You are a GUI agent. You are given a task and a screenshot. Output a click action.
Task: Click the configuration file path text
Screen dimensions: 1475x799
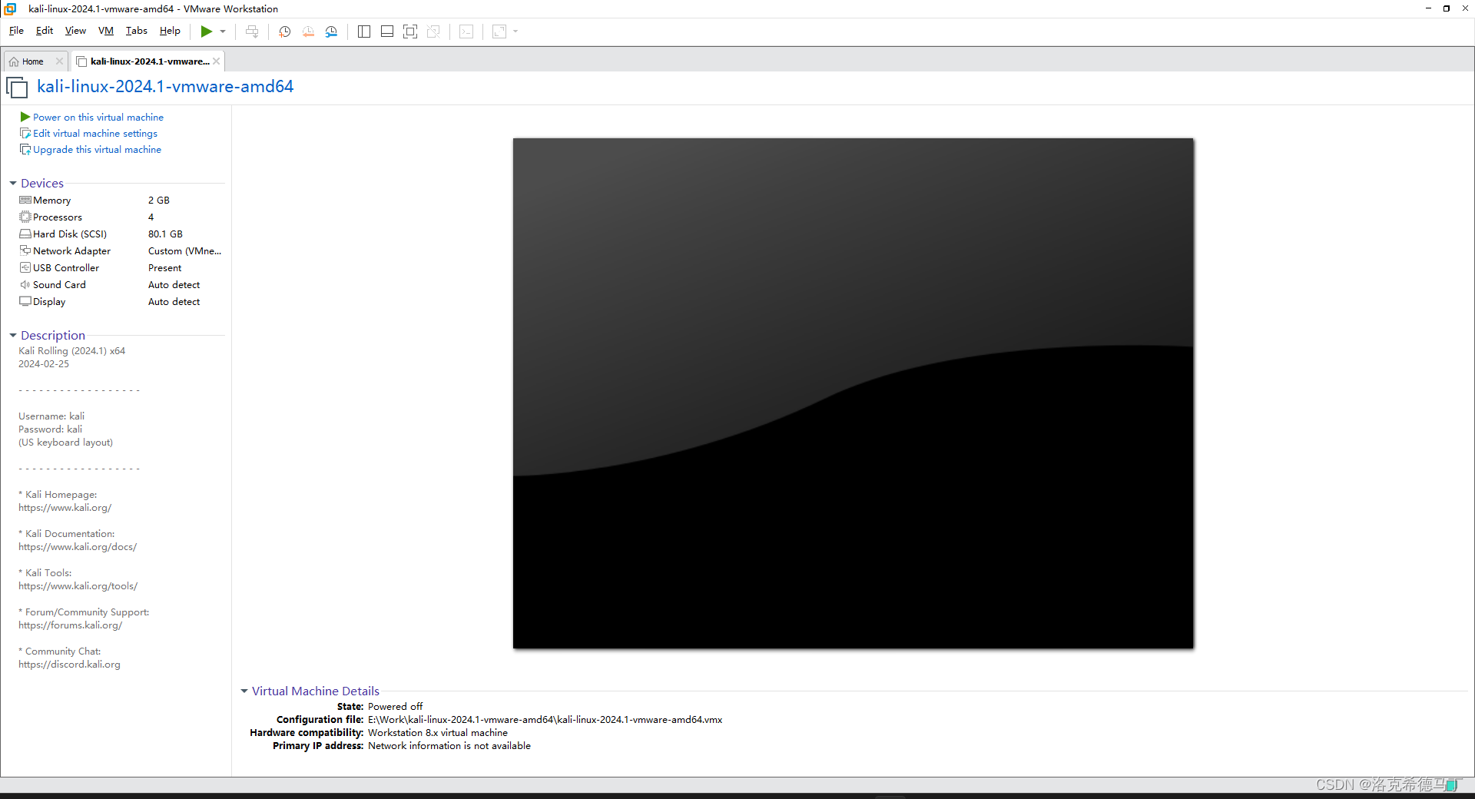(545, 720)
